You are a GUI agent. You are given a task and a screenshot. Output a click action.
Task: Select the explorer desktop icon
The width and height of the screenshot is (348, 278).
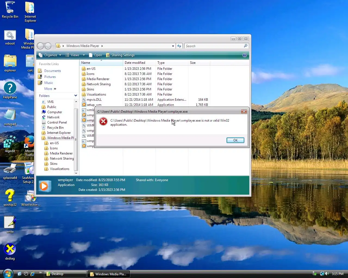[x=10, y=64]
